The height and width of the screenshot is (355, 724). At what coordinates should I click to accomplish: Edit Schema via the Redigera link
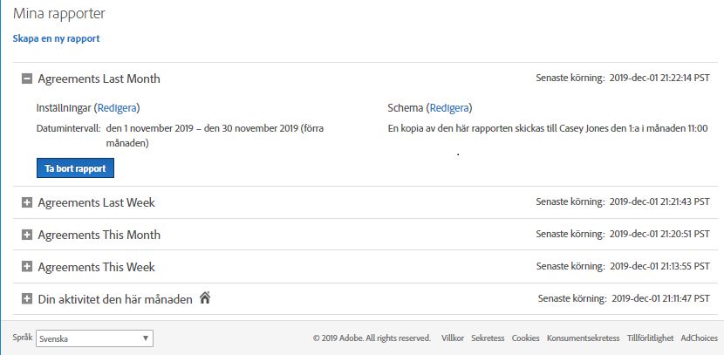pos(449,108)
